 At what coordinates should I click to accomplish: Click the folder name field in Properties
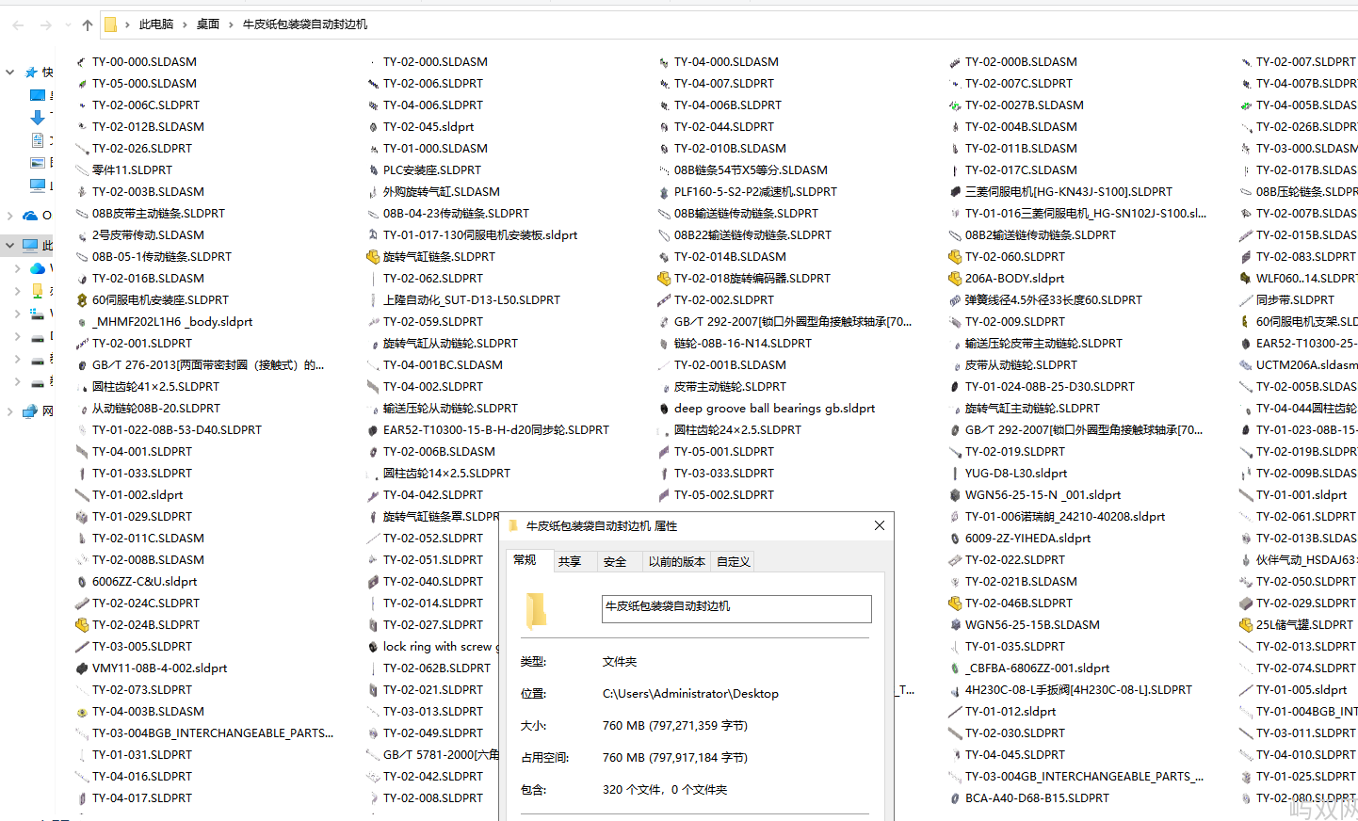pos(736,609)
